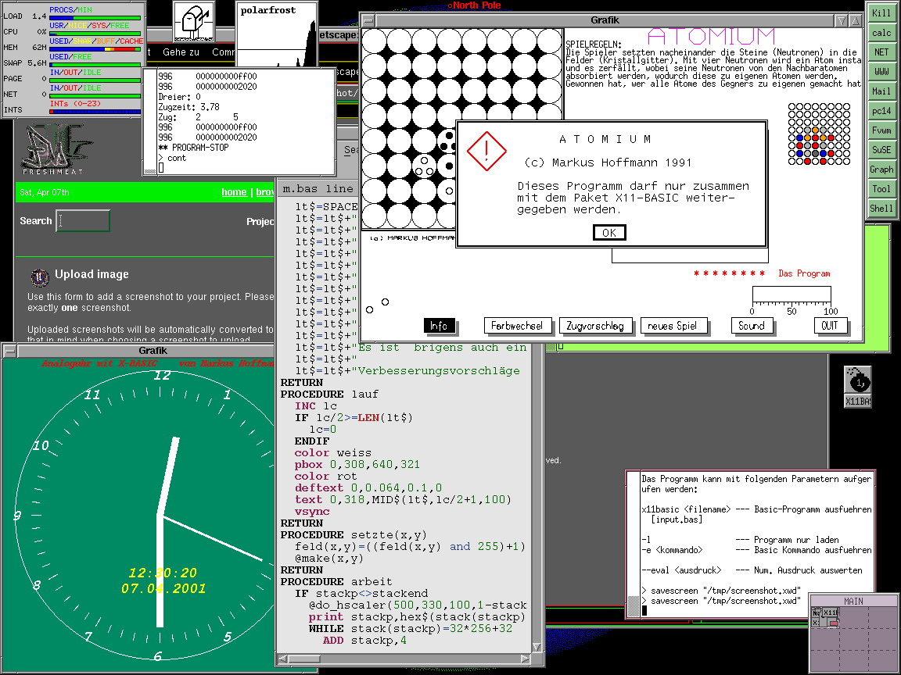Viewport: 901px width, 675px height.
Task: Click the 'x11basic <filename>' help line
Action: 756,509
